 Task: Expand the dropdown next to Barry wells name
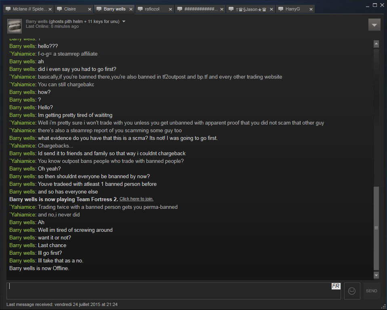click(x=124, y=21)
